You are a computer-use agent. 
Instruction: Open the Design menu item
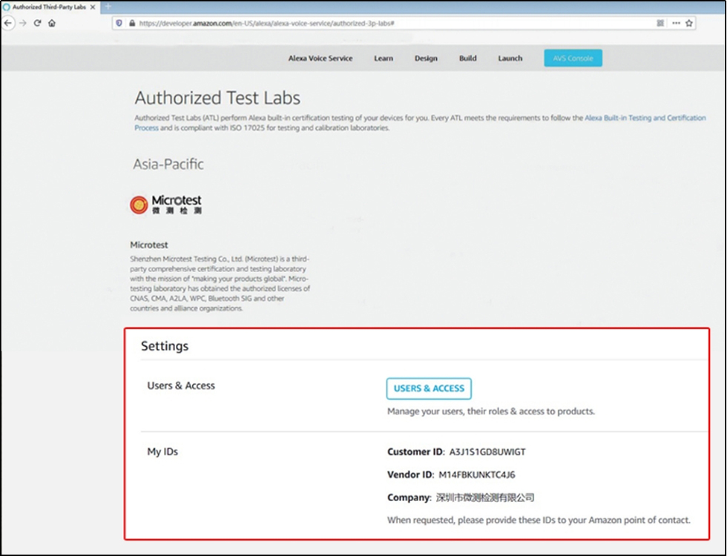(426, 59)
